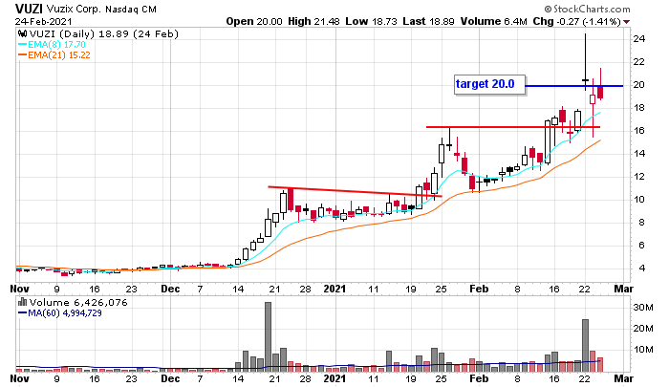Image resolution: width=669 pixels, height=387 pixels.
Task: Click the Volume 6,426,076 legend label
Action: tap(78, 303)
